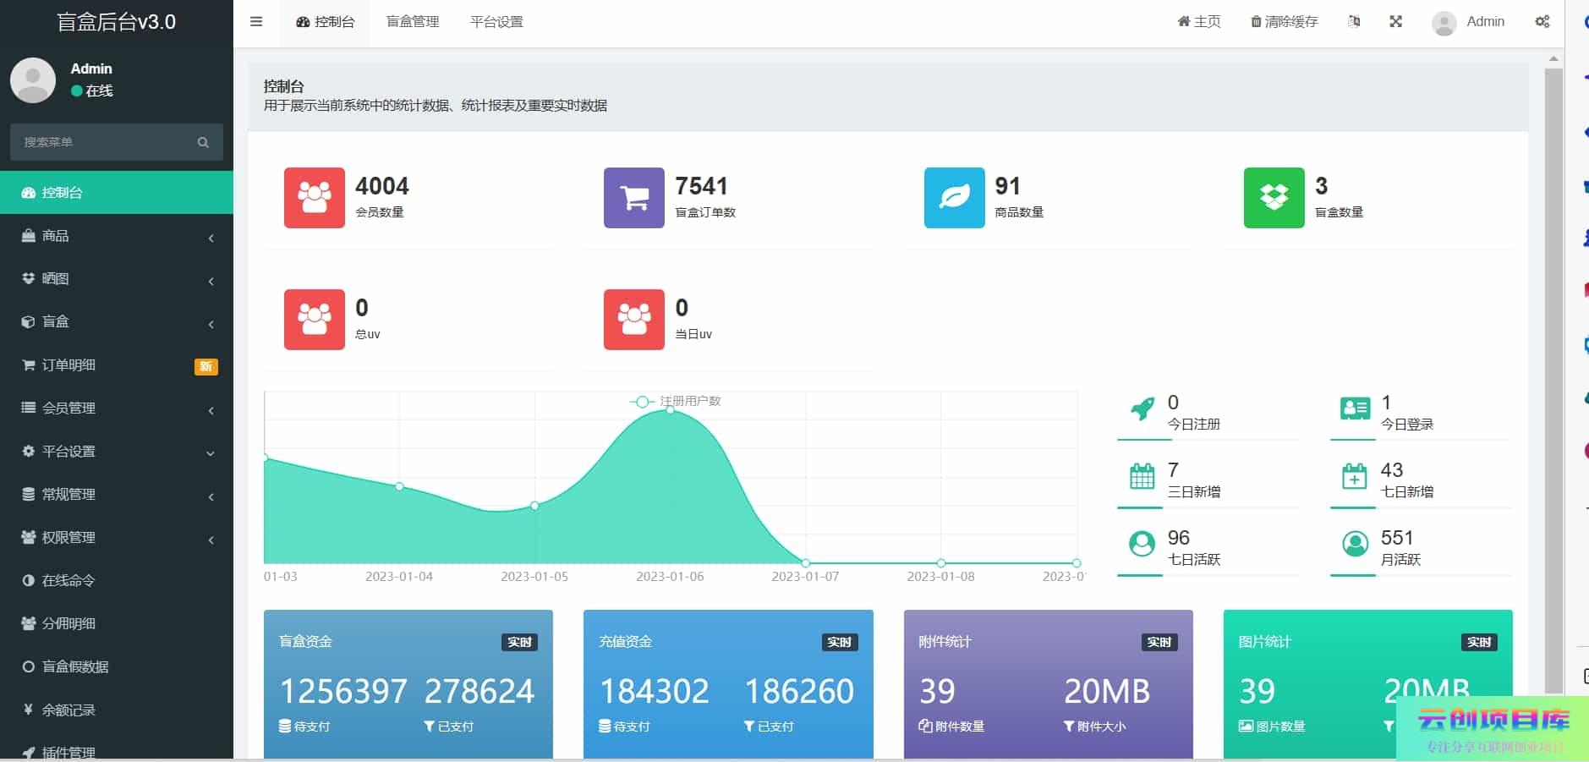Open the language switch icon
The width and height of the screenshot is (1589, 762).
[x=1354, y=22]
